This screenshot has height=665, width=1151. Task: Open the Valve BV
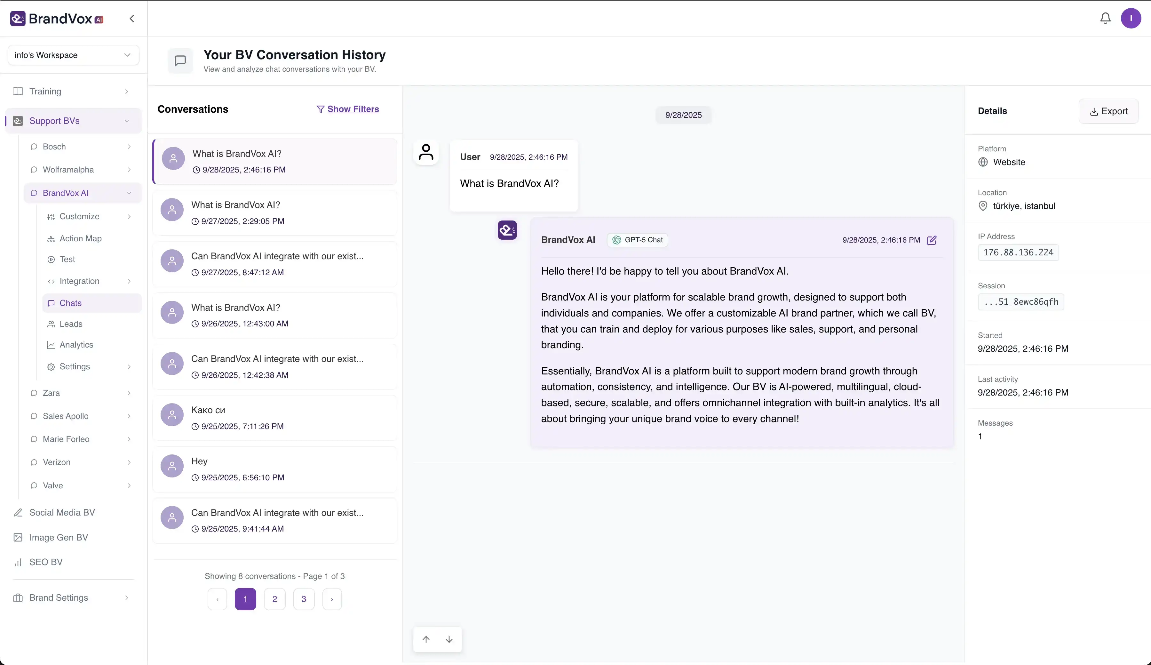coord(52,485)
